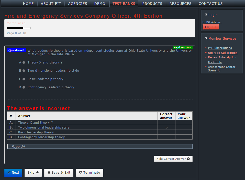Click the square stop icon on Save & Exit
The image size is (245, 180).
pos(49,172)
